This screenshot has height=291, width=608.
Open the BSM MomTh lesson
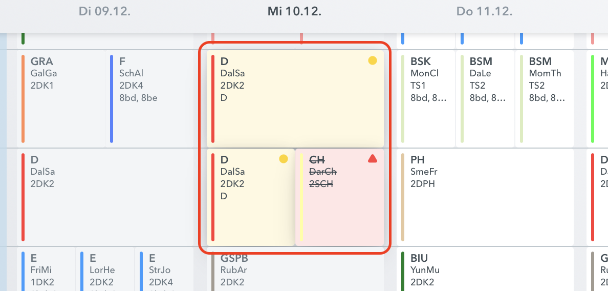545,98
